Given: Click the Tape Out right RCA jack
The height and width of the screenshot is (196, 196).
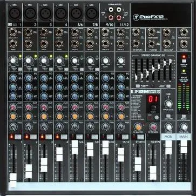Looking at the screenshot, I should point(118,18).
